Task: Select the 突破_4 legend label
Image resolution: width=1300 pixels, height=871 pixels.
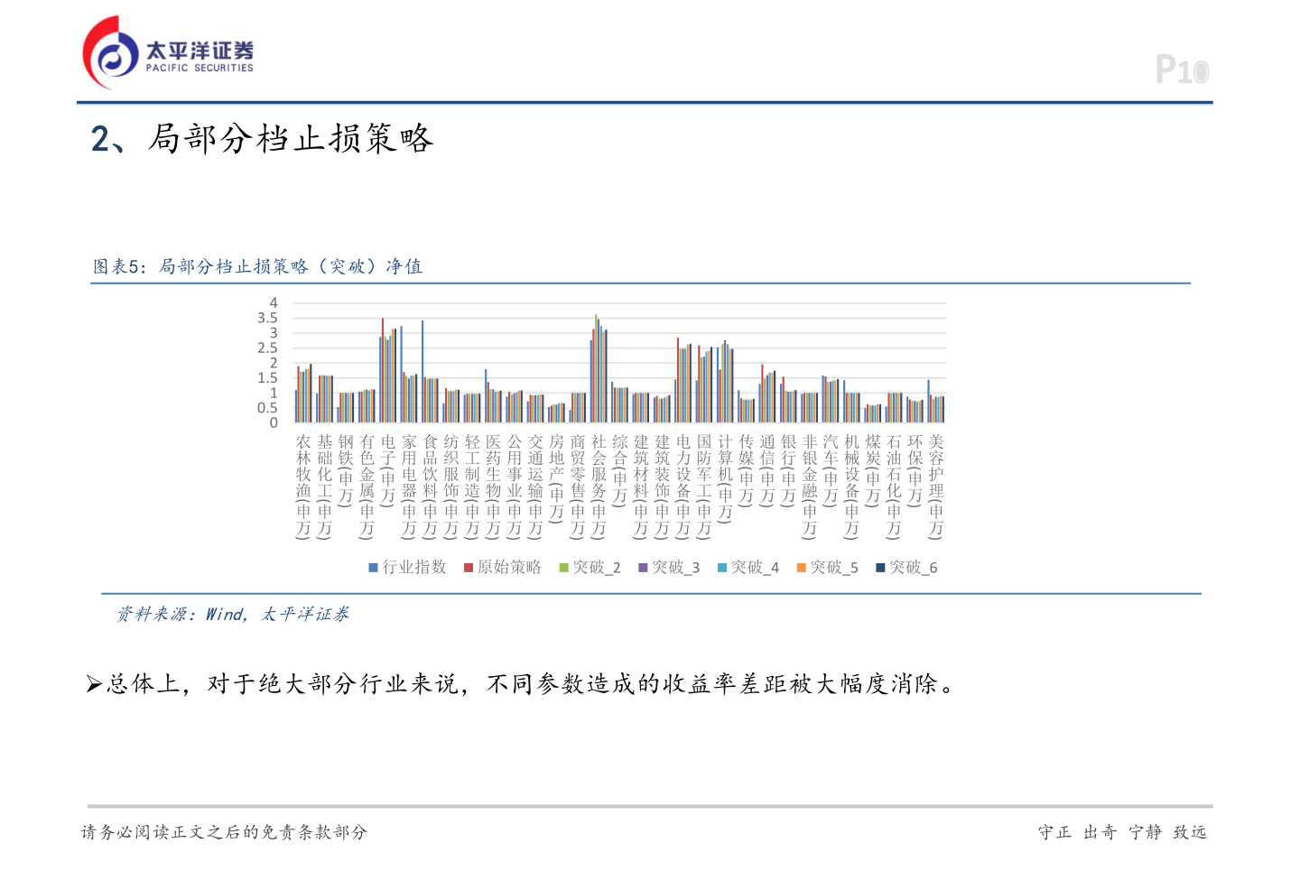Action: click(755, 567)
